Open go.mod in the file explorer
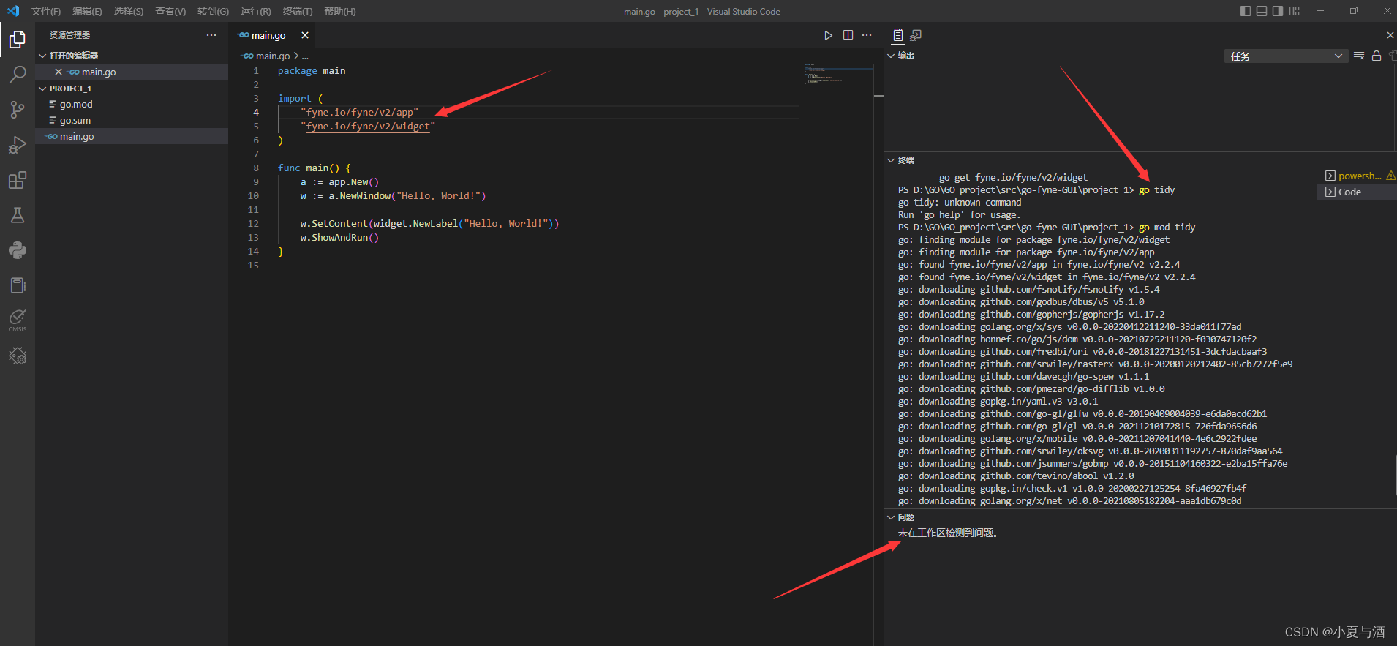This screenshot has height=646, width=1397. (x=132, y=105)
